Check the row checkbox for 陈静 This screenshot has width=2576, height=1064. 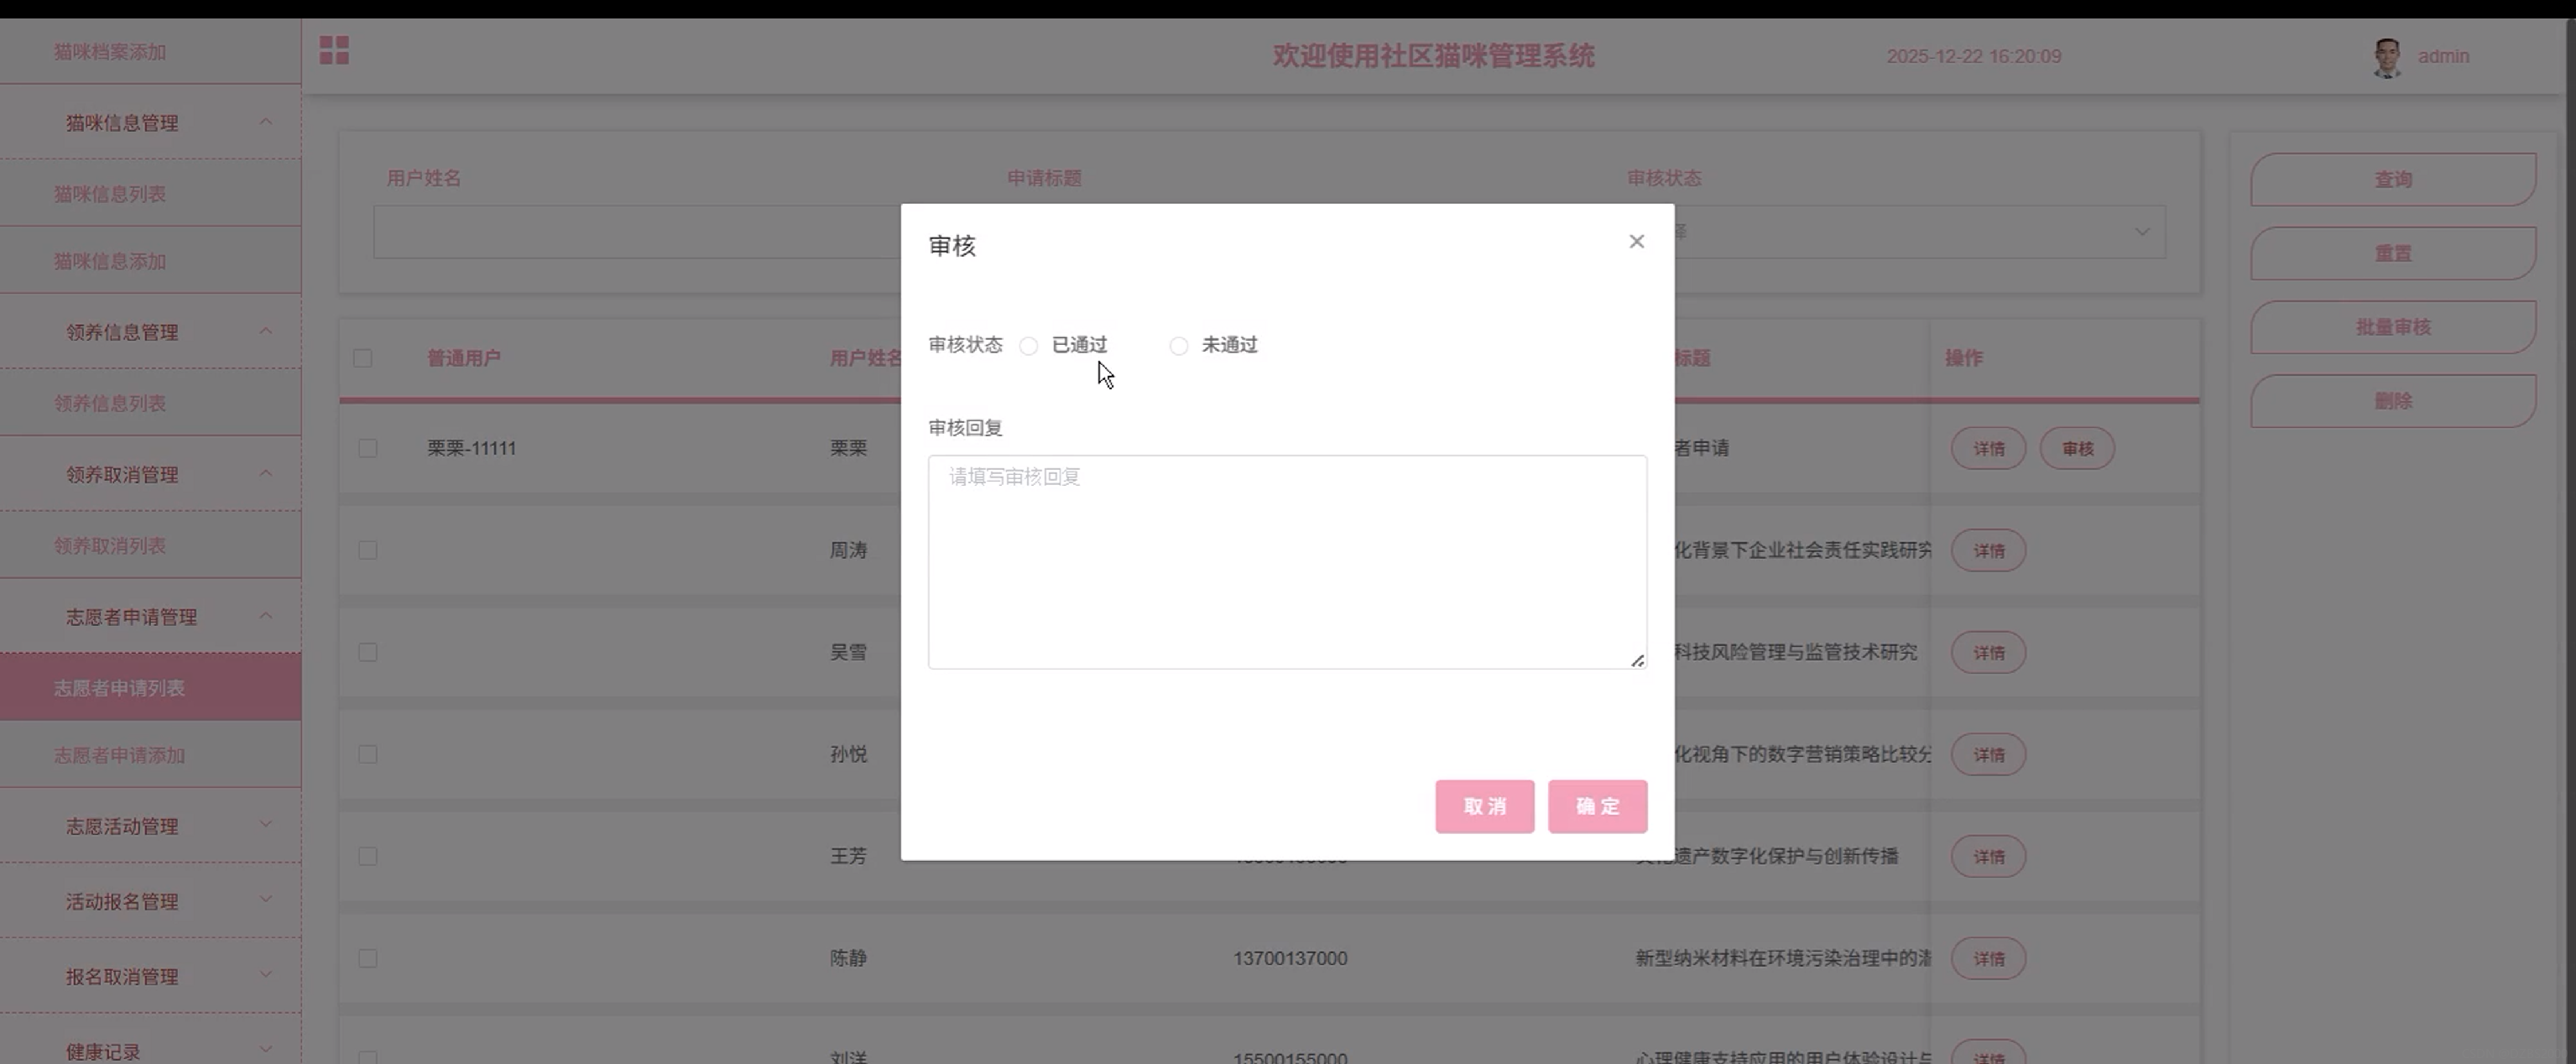point(368,958)
